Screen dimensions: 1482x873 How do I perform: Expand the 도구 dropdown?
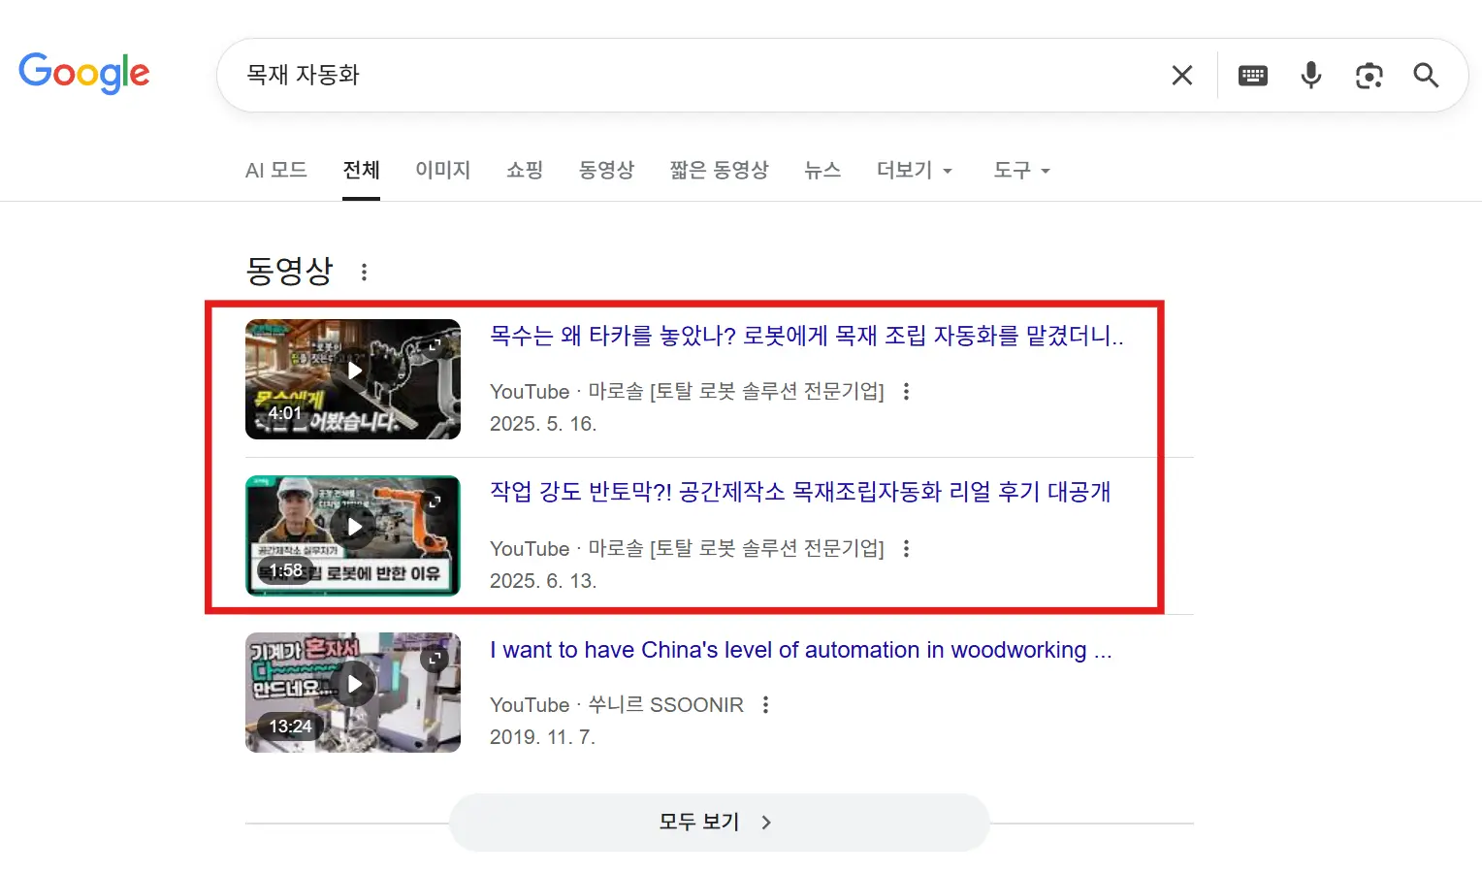(1021, 170)
